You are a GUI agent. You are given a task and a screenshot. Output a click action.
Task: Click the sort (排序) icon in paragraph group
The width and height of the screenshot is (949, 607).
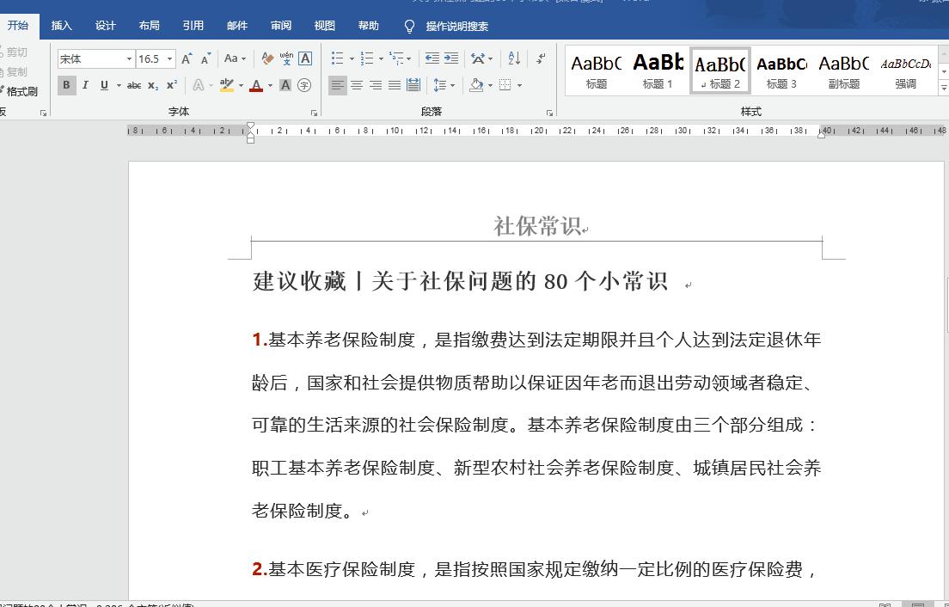[x=511, y=58]
